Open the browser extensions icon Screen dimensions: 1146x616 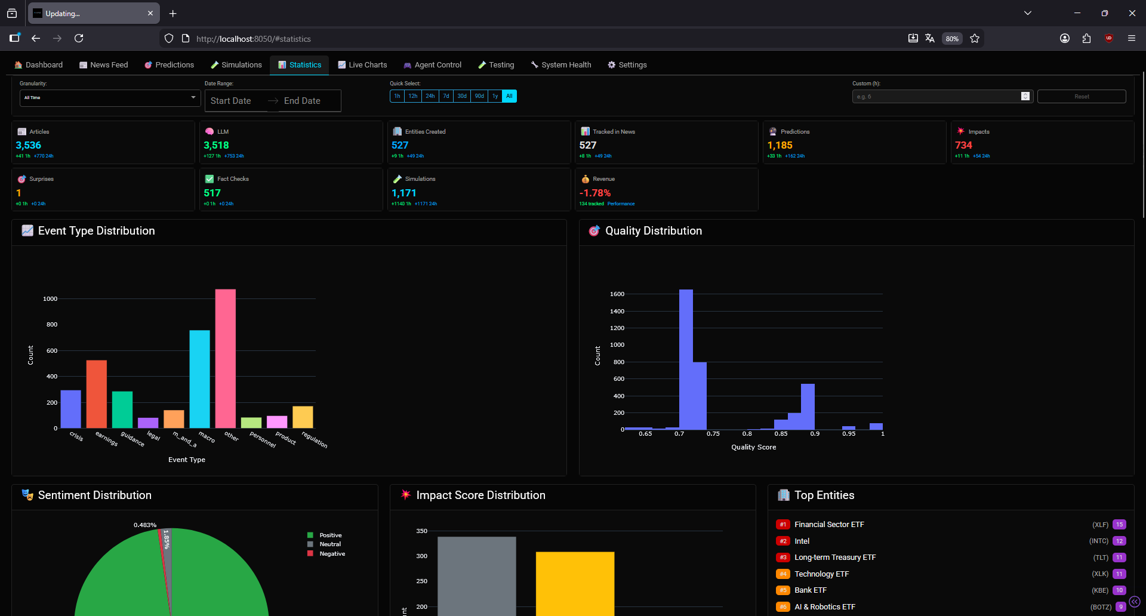coord(1086,38)
